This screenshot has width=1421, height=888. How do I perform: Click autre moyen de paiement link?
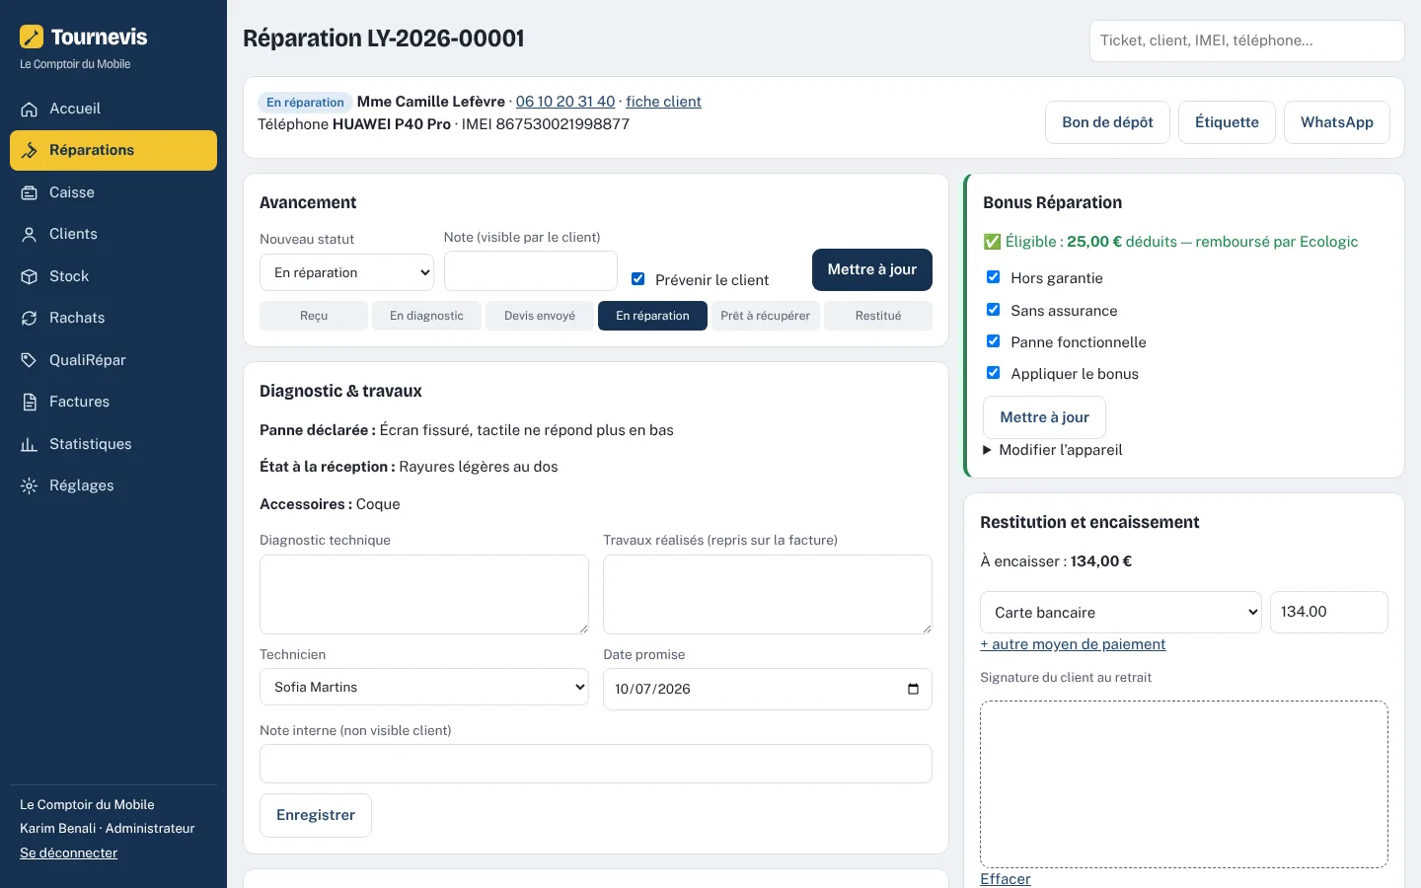[1073, 644]
